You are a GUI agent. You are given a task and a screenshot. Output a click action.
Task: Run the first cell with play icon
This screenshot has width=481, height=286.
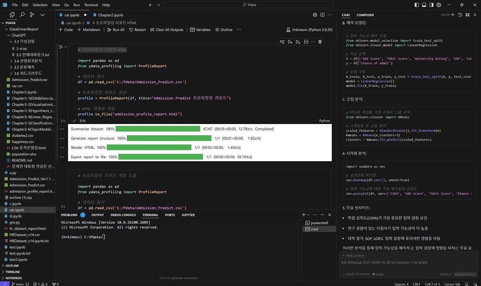61,47
